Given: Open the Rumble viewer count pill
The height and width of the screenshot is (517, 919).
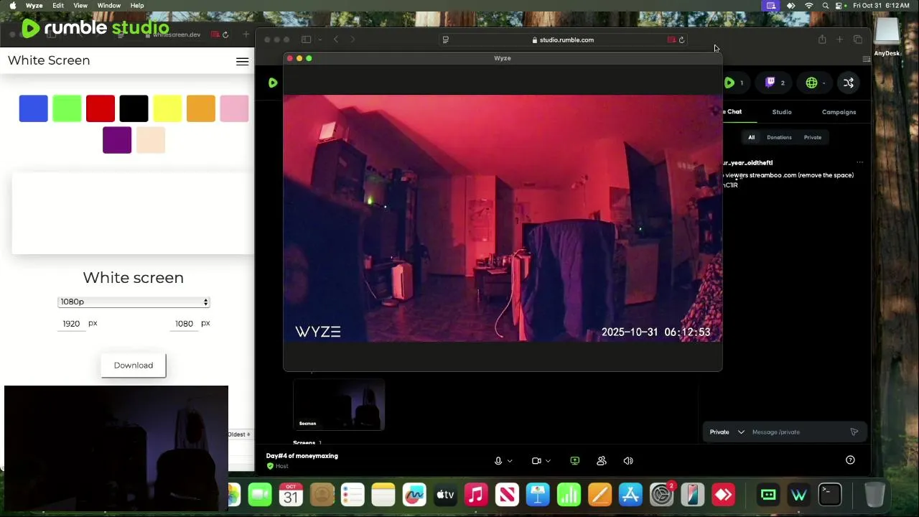Looking at the screenshot, I should pyautogui.click(x=734, y=83).
